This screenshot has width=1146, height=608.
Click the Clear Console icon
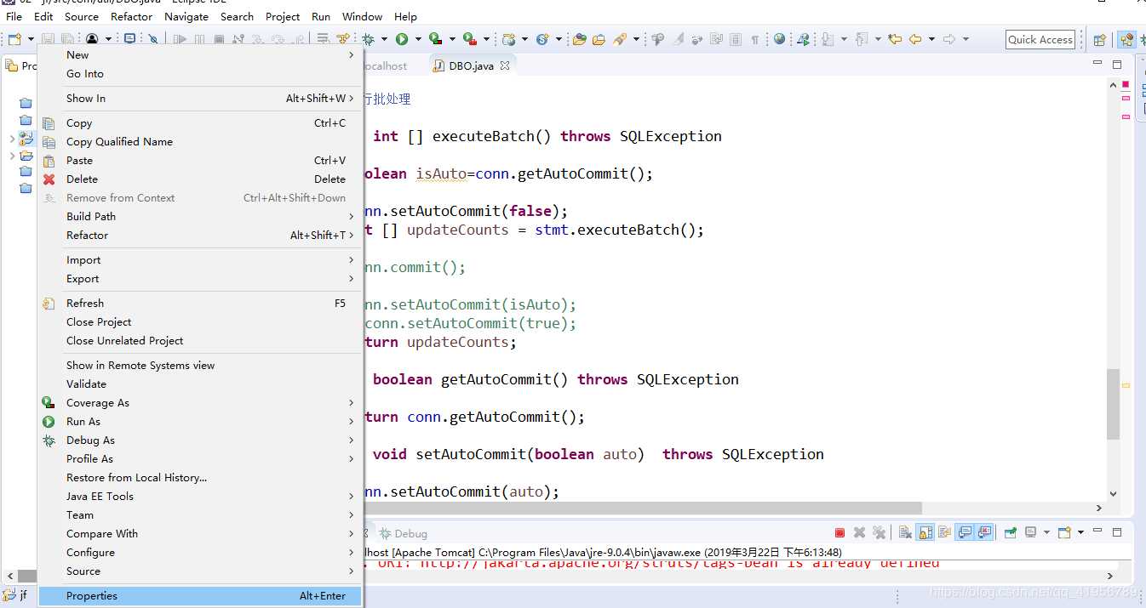905,533
